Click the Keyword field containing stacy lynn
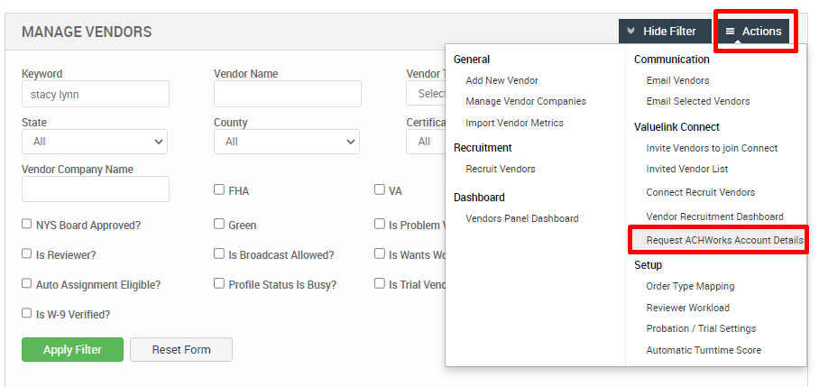The image size is (819, 387). pyautogui.click(x=95, y=94)
